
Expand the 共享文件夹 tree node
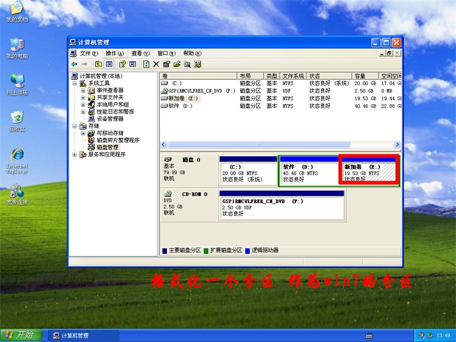pyautogui.click(x=83, y=97)
